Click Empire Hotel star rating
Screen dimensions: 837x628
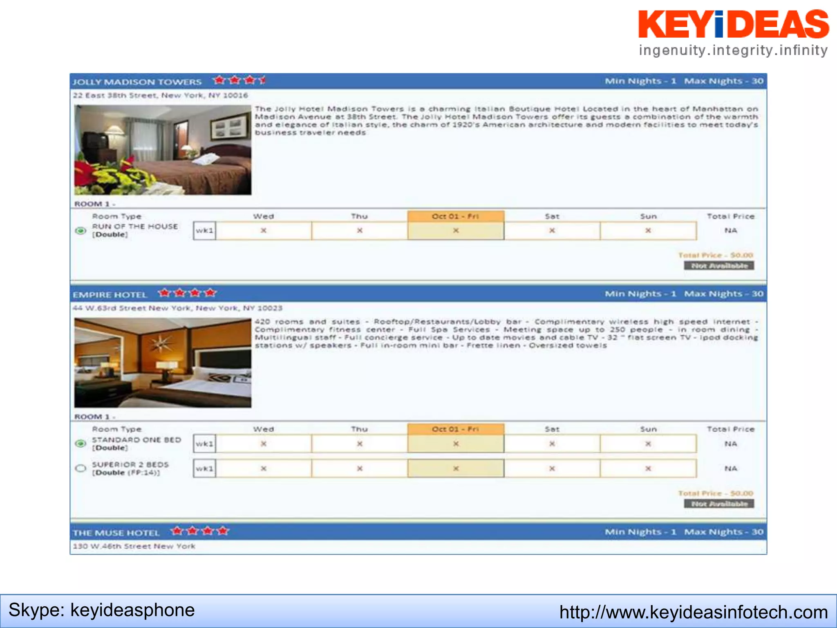pyautogui.click(x=188, y=293)
